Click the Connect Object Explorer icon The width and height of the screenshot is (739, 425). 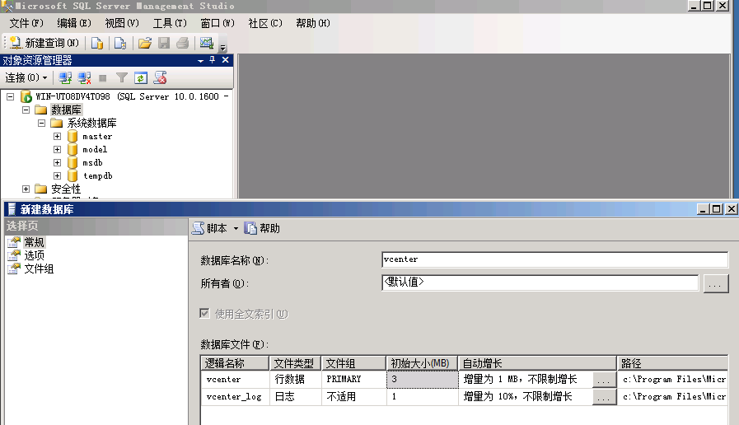[x=65, y=77]
